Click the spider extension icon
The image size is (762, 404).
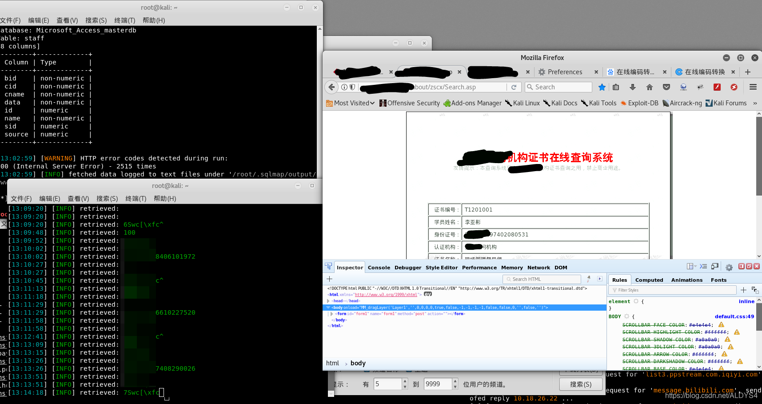(700, 87)
